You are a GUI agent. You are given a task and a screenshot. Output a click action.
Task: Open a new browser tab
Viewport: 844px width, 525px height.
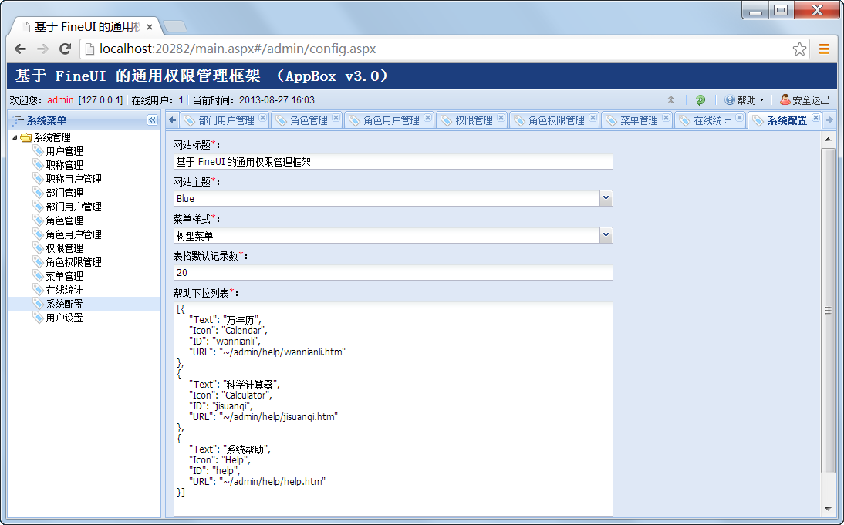point(174,26)
